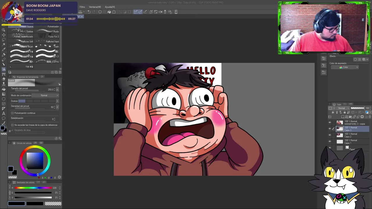This screenshot has height=209, width=372.
Task: Select the Text tool
Action: [x=4, y=113]
